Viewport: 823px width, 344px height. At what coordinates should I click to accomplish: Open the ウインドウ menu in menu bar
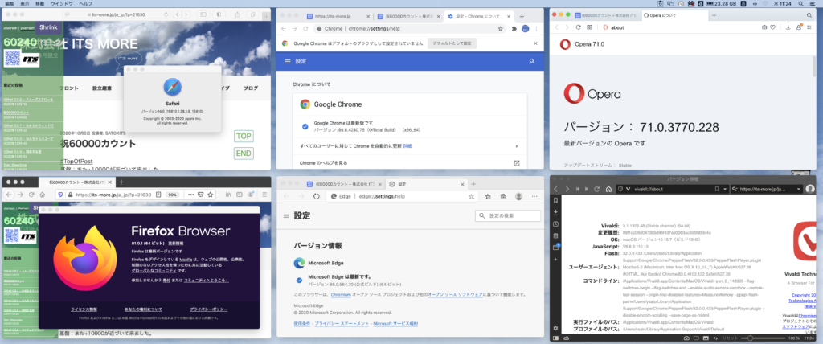click(61, 3)
